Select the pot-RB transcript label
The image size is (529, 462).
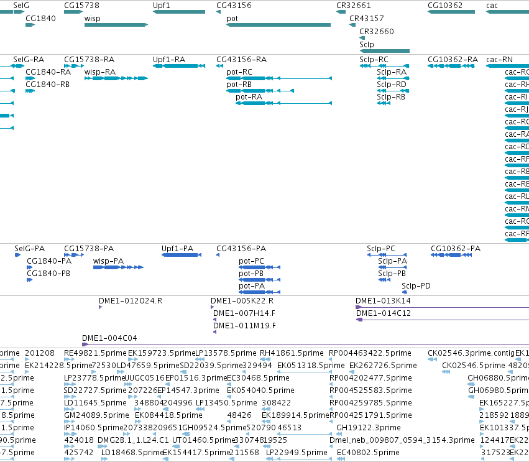(239, 85)
